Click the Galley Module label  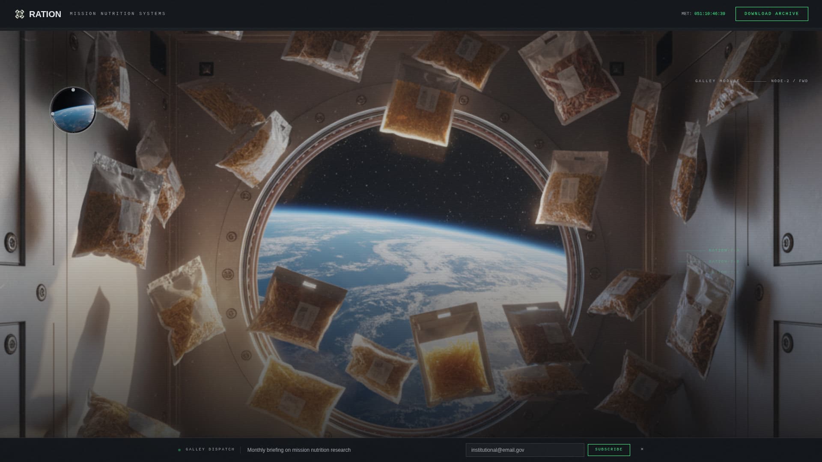pyautogui.click(x=718, y=81)
